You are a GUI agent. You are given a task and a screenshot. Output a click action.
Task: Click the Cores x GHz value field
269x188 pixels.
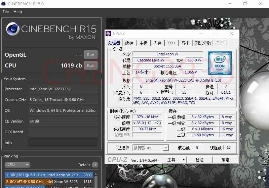(63, 100)
